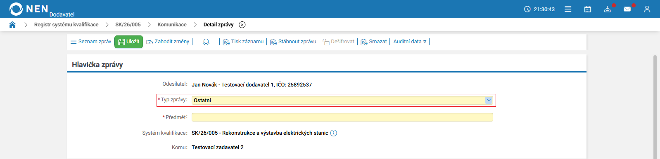Select the Detail zprávy breadcrumb

218,25
